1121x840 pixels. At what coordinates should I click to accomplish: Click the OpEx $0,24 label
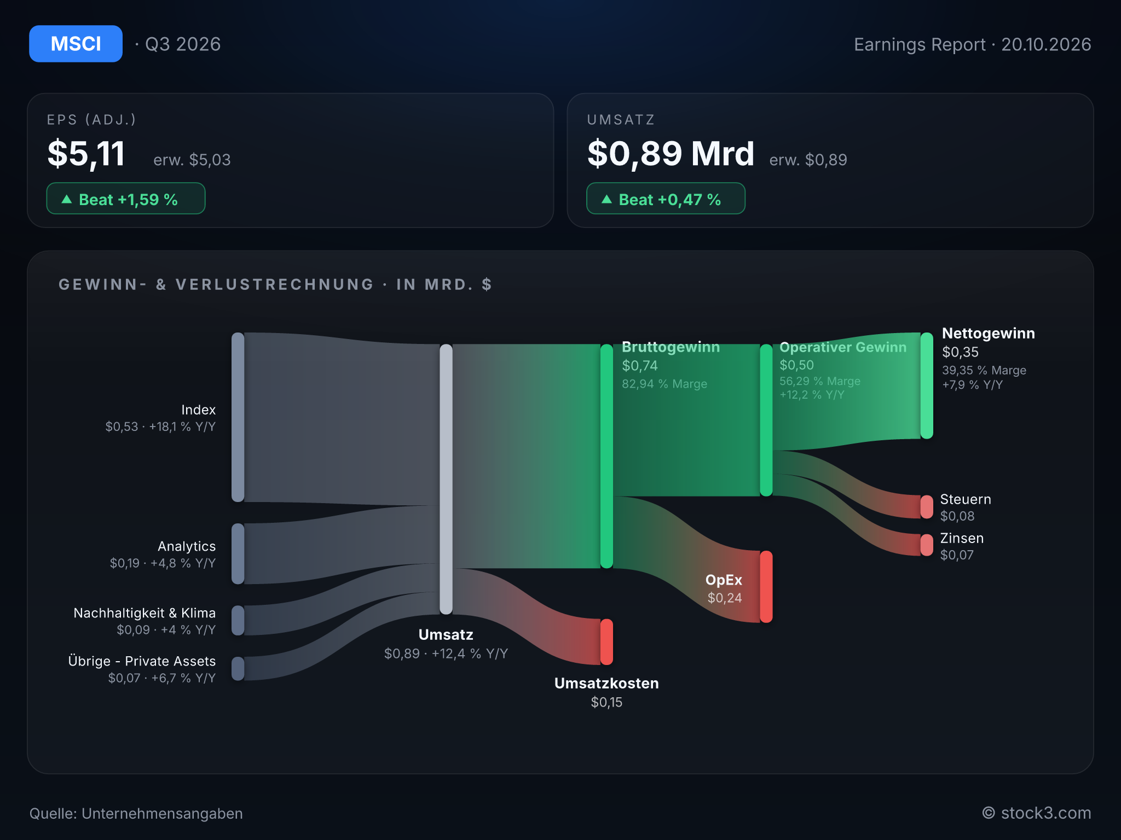pyautogui.click(x=724, y=588)
